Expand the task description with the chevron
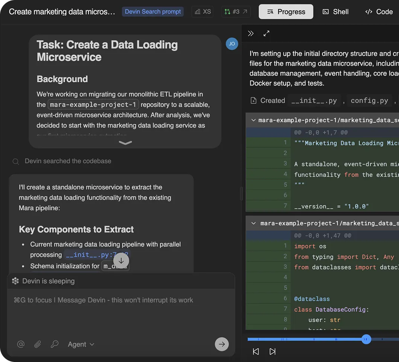 (125, 143)
